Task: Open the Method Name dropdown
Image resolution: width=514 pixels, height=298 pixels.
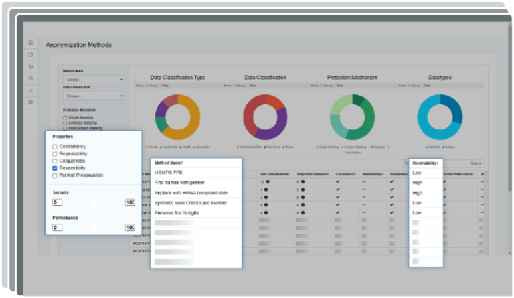Action: point(94,79)
